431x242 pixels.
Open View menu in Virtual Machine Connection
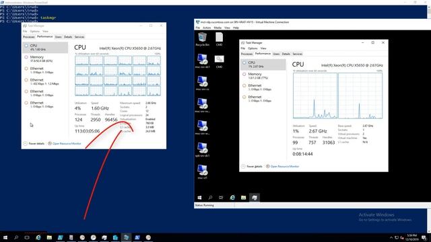tap(227, 28)
